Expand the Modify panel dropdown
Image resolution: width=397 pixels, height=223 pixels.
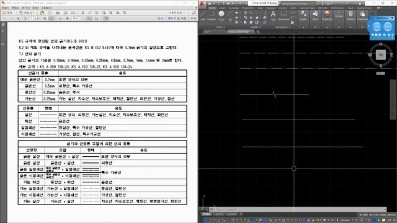point(256,27)
